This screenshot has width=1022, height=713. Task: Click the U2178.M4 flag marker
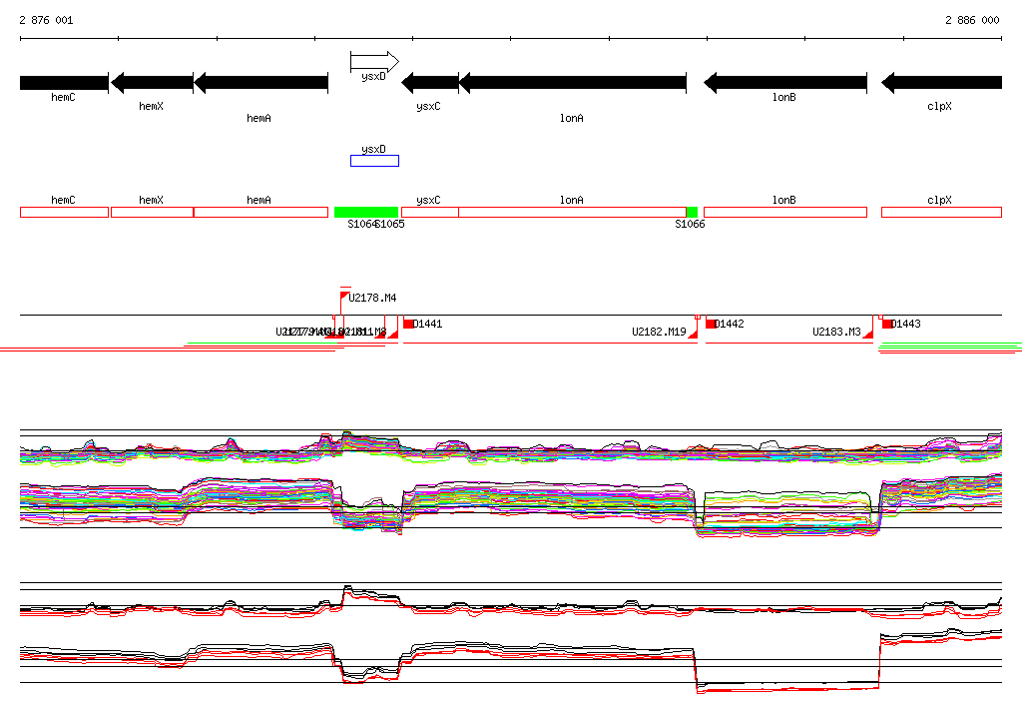click(344, 297)
